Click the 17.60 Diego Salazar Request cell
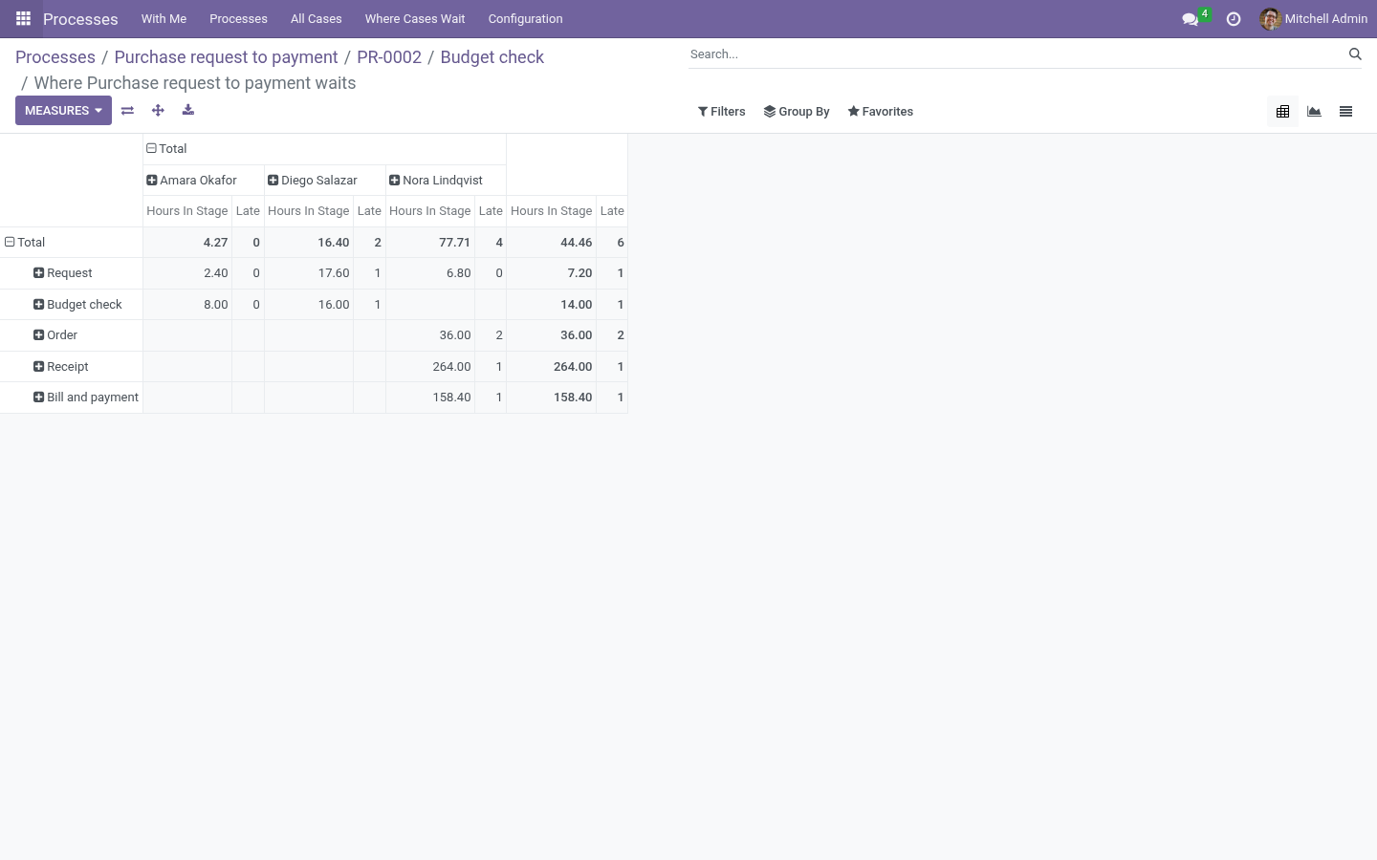 coord(309,273)
